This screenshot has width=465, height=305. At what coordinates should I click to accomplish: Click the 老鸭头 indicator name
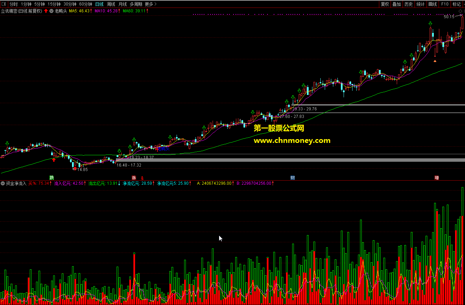click(x=61, y=11)
